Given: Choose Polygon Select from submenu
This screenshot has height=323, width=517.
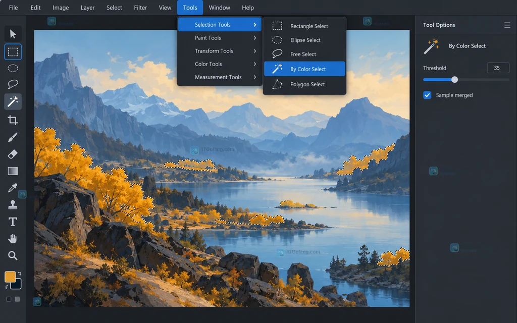Looking at the screenshot, I should (304, 84).
